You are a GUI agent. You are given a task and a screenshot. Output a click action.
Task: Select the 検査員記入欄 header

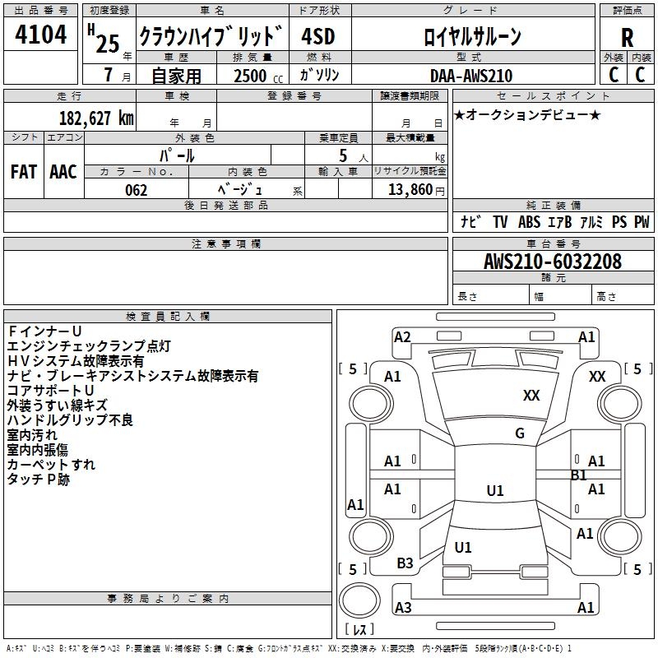pyautogui.click(x=168, y=317)
